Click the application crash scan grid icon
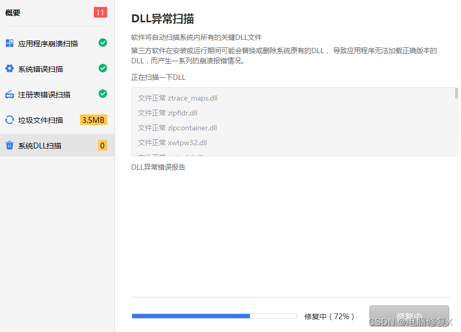Image resolution: width=461 pixels, height=332 pixels. 10,43
